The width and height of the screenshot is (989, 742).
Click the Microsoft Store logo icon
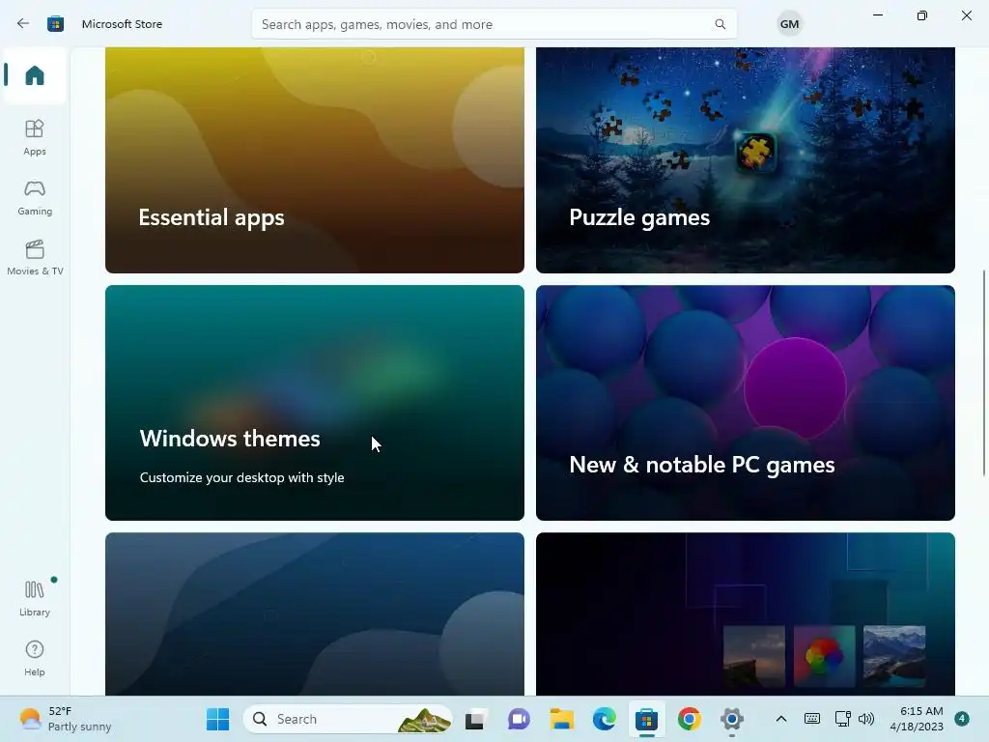pos(55,24)
